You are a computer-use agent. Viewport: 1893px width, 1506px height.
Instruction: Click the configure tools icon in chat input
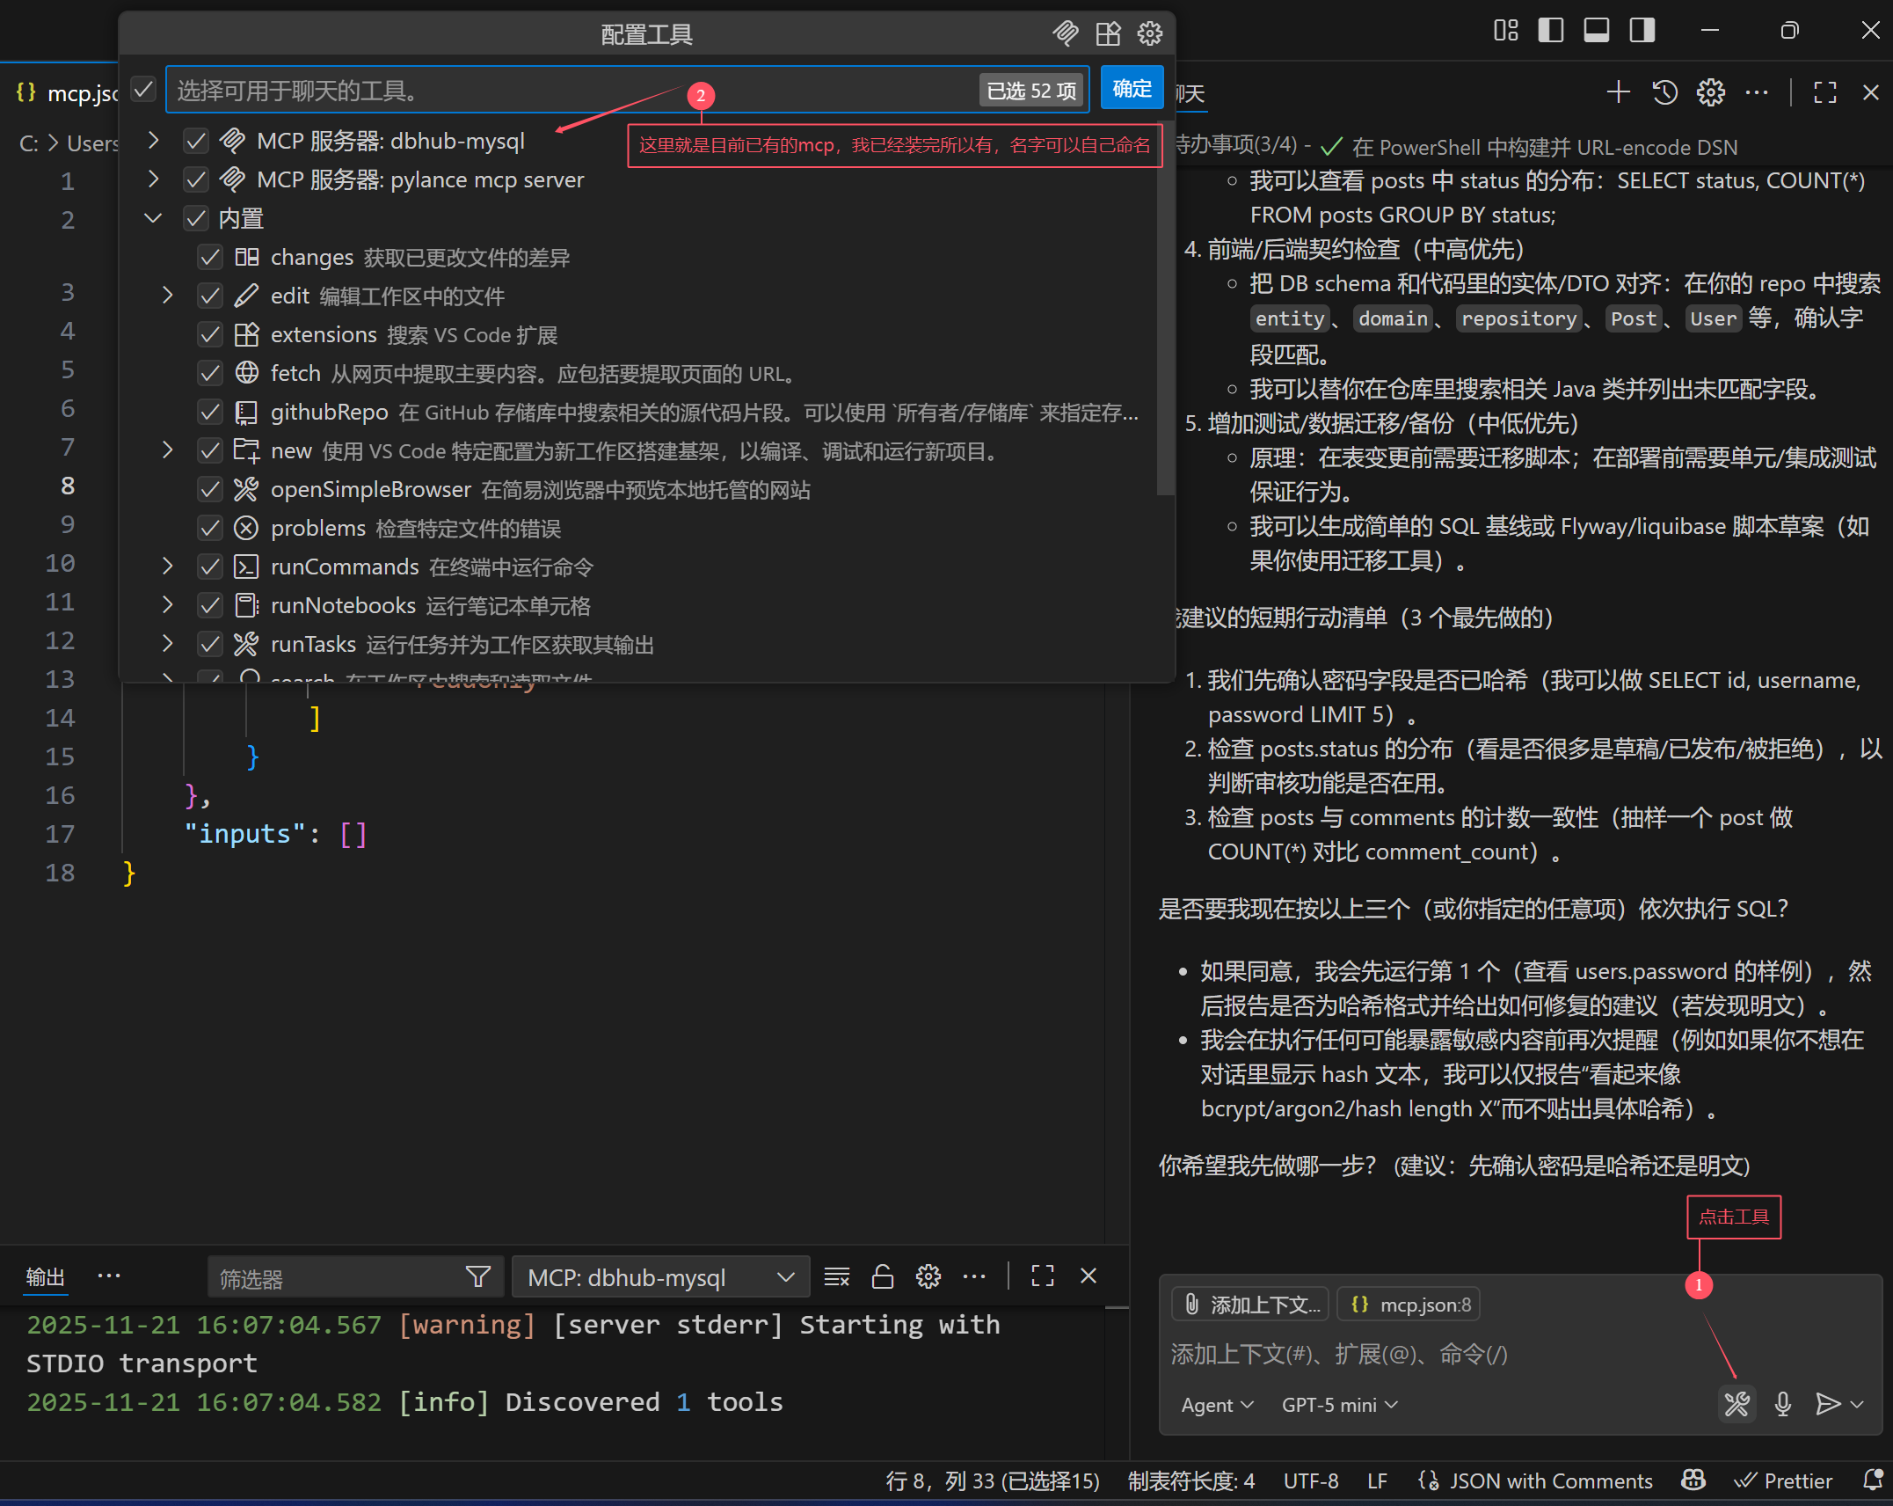[x=1736, y=1404]
